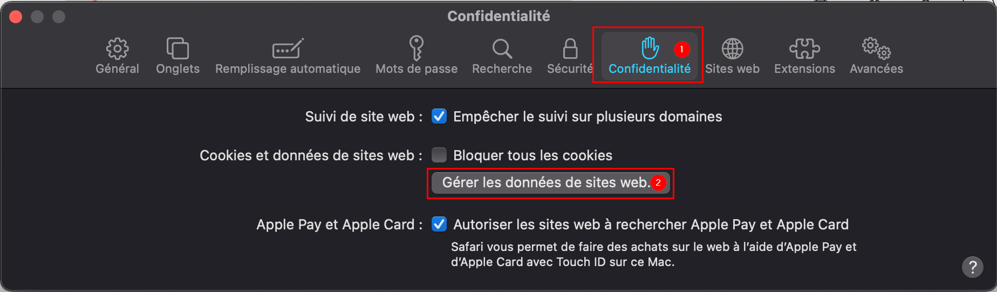Select the Recherche magnifier icon
The image size is (997, 292).
502,49
